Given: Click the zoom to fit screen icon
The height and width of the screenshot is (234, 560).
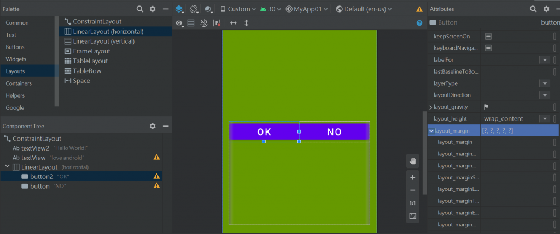Looking at the screenshot, I should (x=413, y=216).
